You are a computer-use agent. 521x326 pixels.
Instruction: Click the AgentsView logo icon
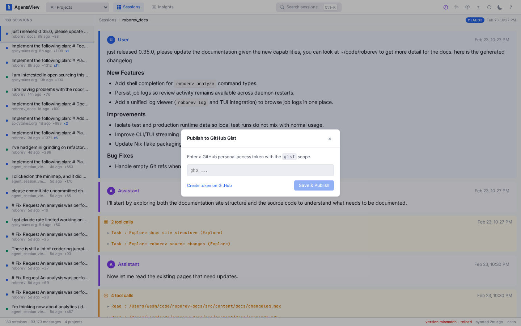(9, 7)
